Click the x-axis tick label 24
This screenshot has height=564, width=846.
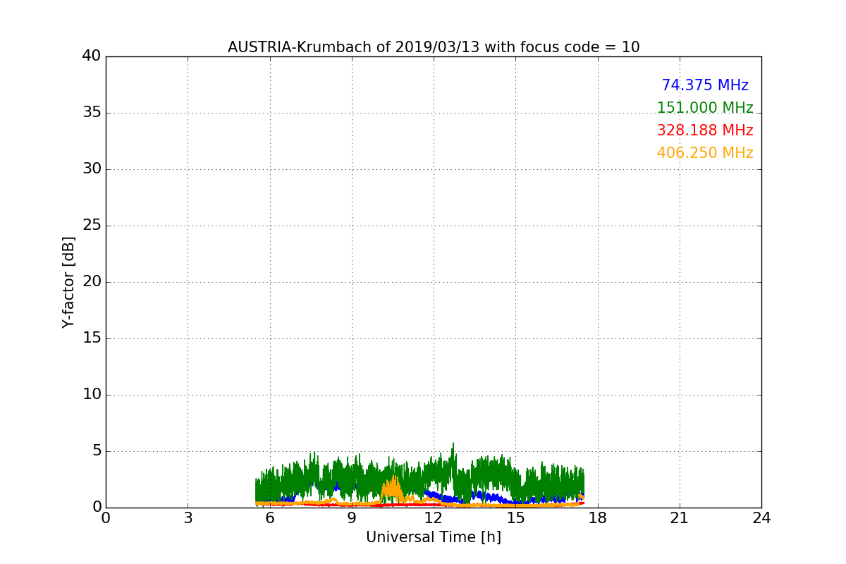point(761,518)
